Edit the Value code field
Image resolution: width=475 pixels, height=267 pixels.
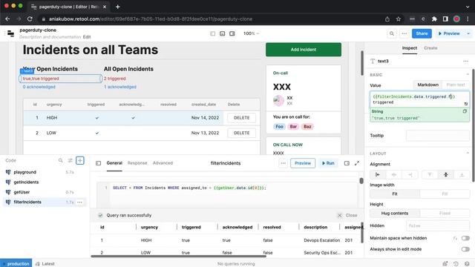[419, 99]
